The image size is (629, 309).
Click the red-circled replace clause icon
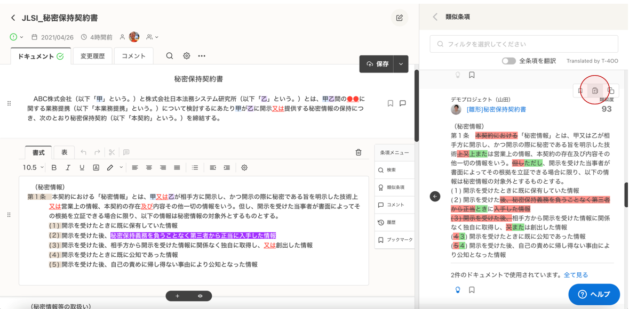point(595,91)
